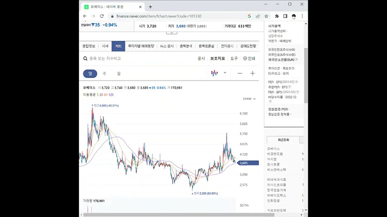Open 하이드로리튬 from recent list

[276, 185]
